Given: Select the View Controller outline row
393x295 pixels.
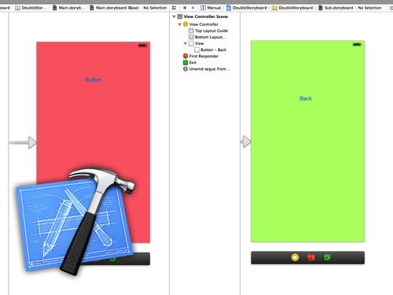Looking at the screenshot, I should pos(200,24).
